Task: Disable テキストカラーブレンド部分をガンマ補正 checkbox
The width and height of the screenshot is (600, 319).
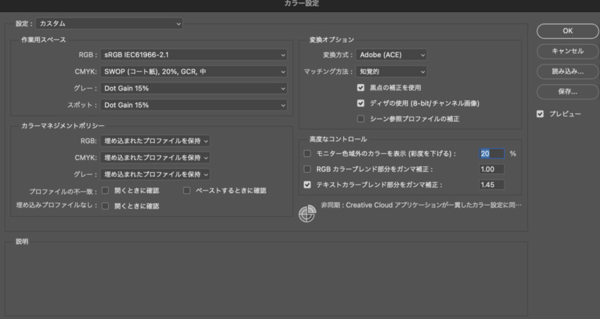Action: click(x=307, y=184)
